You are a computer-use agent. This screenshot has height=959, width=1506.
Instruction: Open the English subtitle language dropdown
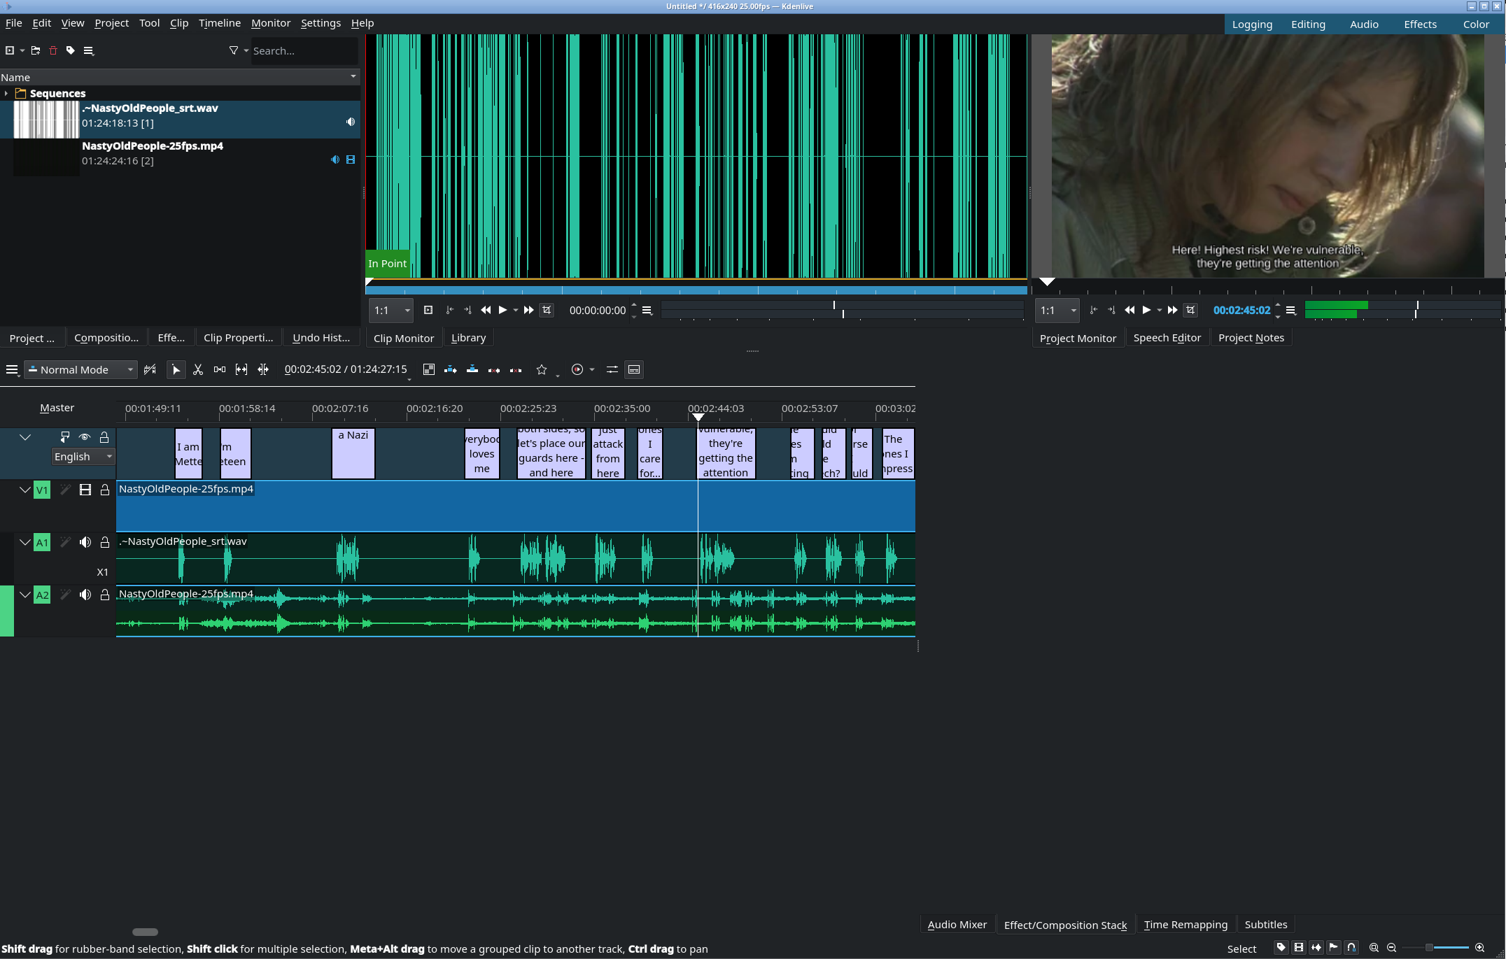click(83, 456)
